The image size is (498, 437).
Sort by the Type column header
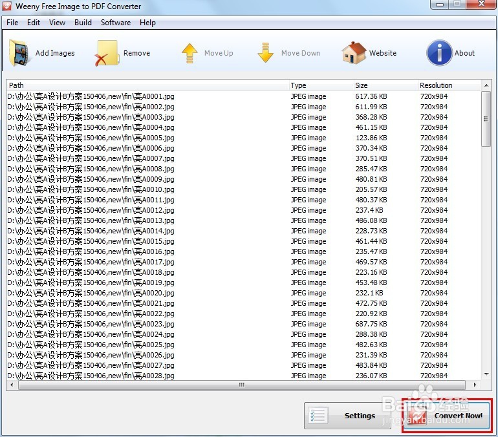pyautogui.click(x=321, y=85)
